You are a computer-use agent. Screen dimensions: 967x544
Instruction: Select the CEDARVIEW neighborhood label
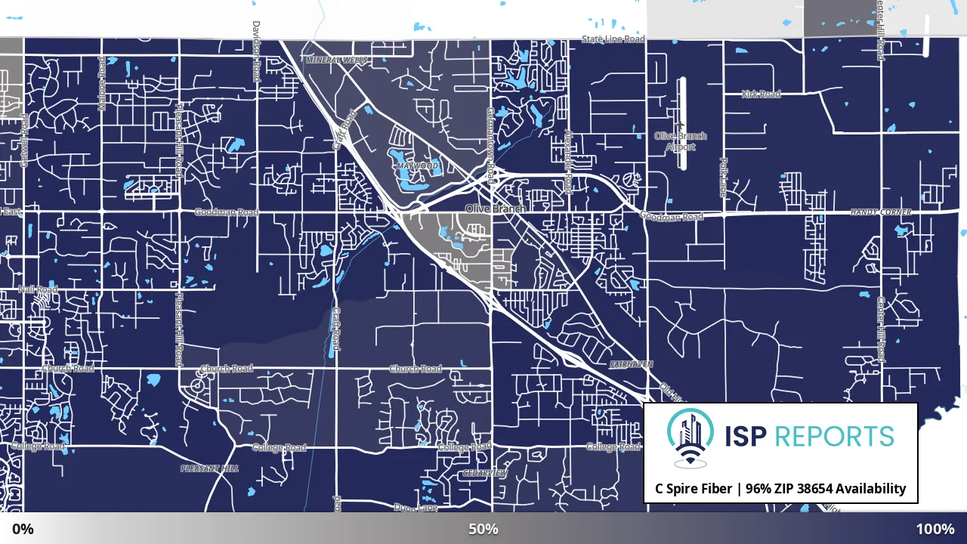[485, 473]
